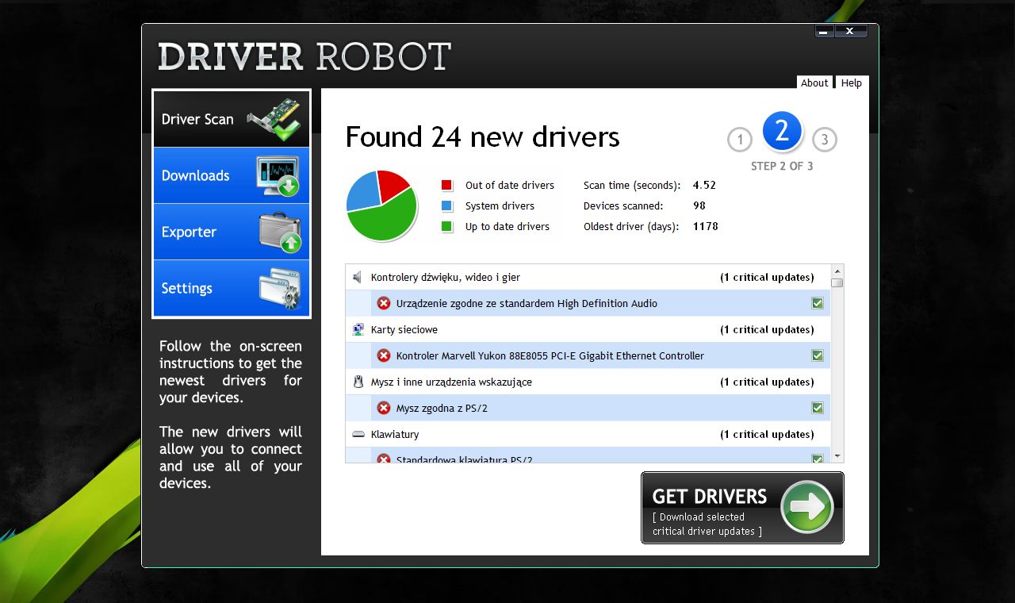The height and width of the screenshot is (603, 1015).
Task: Click the Settings gear windows icon
Action: pyautogui.click(x=280, y=289)
